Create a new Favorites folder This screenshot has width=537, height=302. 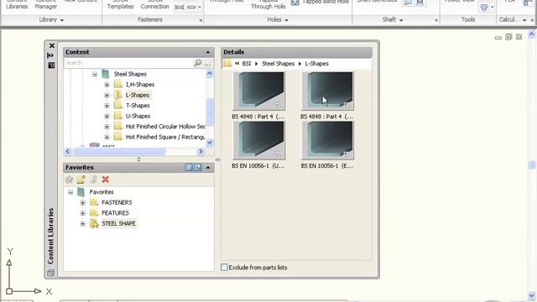(81, 180)
